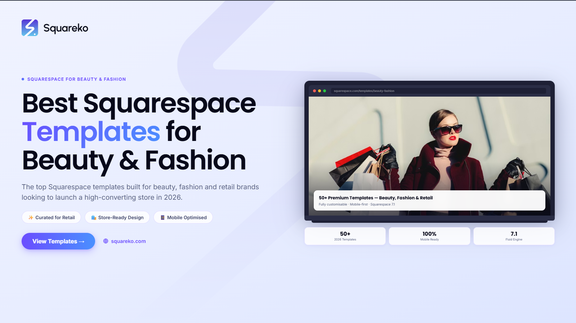Select the Mobile Optimised pill

183,217
